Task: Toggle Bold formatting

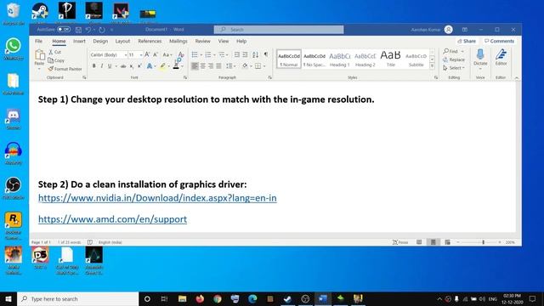Action: point(93,66)
